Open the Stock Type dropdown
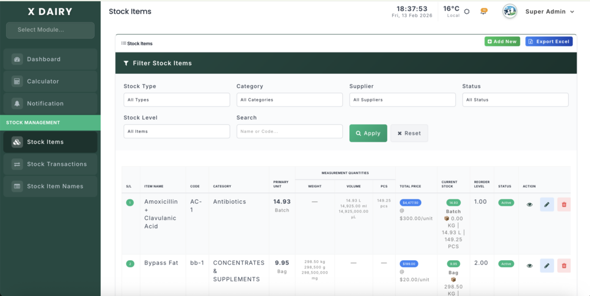590x296 pixels. pyautogui.click(x=176, y=100)
